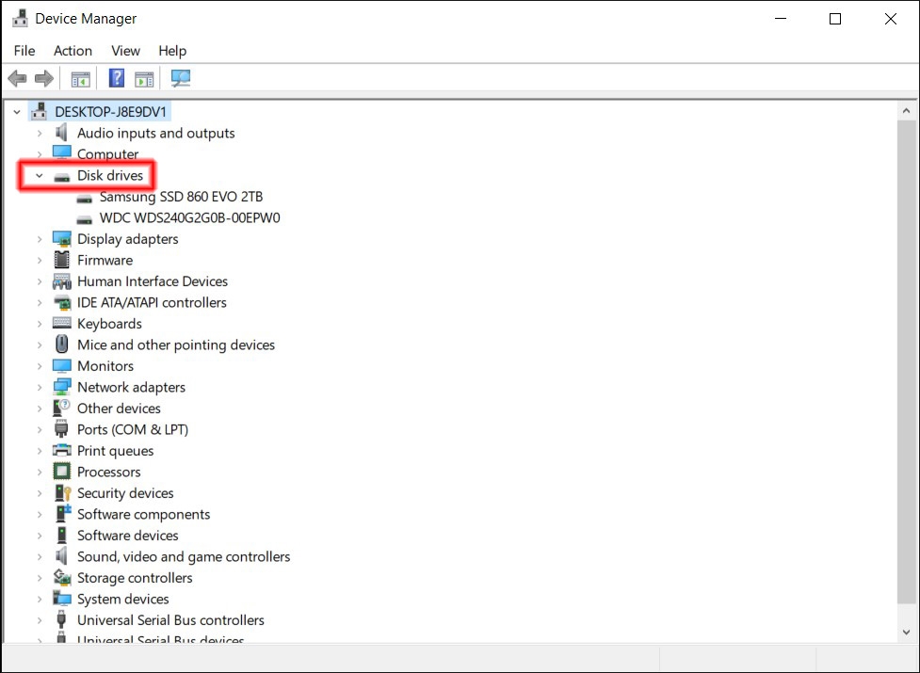Click the Device Manager title bar icon
The height and width of the screenshot is (673, 920).
pos(20,18)
